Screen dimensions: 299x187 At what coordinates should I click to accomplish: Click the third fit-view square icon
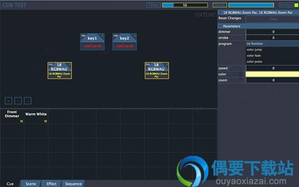(x=28, y=101)
